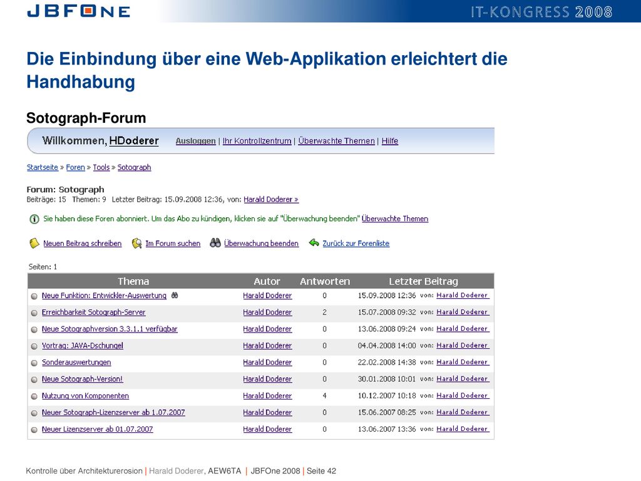Open Ihr Kontrollzentrum
The image size is (641, 481).
[257, 141]
